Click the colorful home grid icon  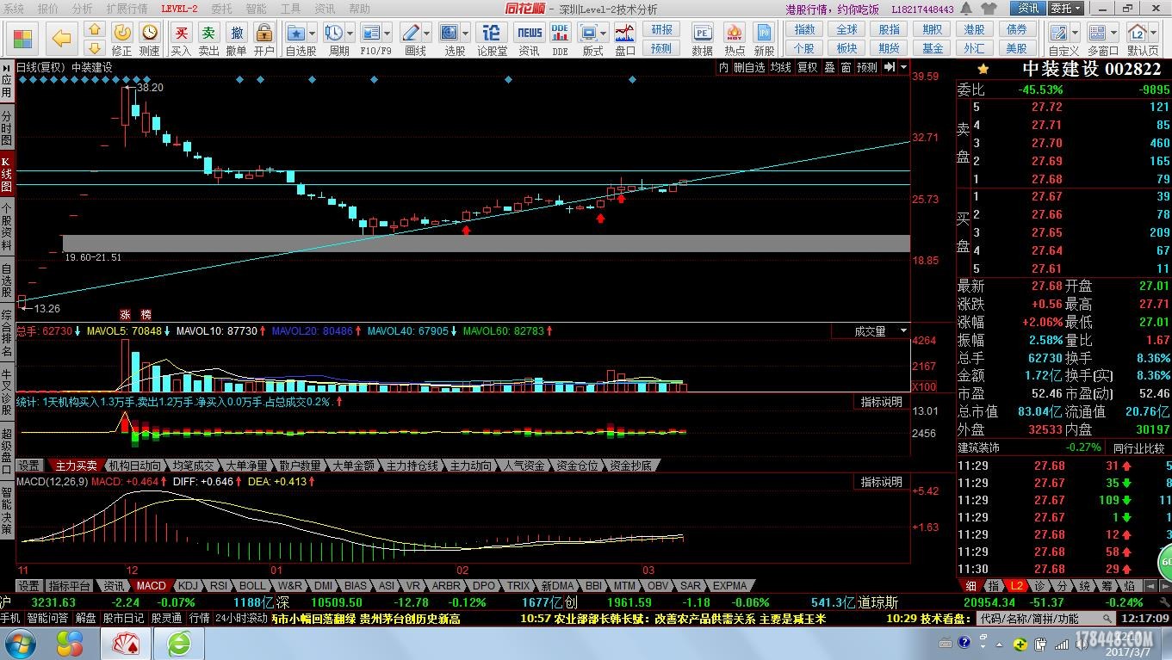click(x=23, y=39)
